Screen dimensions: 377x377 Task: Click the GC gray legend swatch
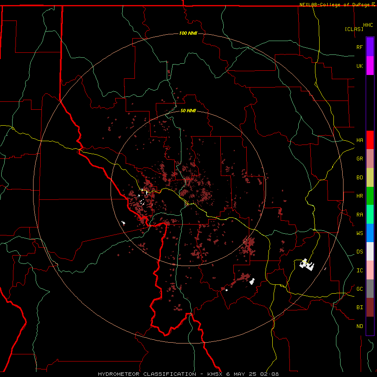tap(370, 289)
